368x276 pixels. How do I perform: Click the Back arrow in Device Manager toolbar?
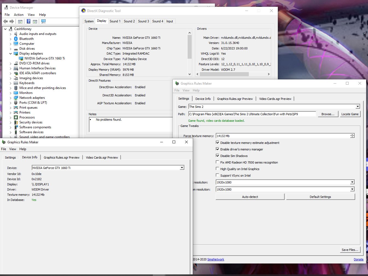[x=5, y=21]
